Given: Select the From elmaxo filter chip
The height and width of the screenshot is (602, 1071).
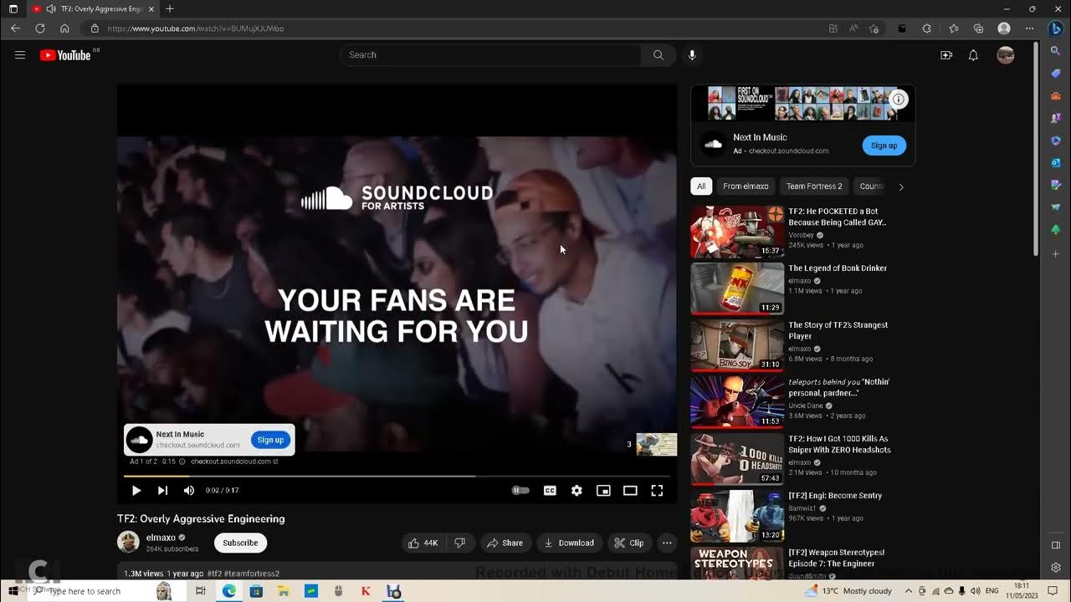Looking at the screenshot, I should (746, 186).
